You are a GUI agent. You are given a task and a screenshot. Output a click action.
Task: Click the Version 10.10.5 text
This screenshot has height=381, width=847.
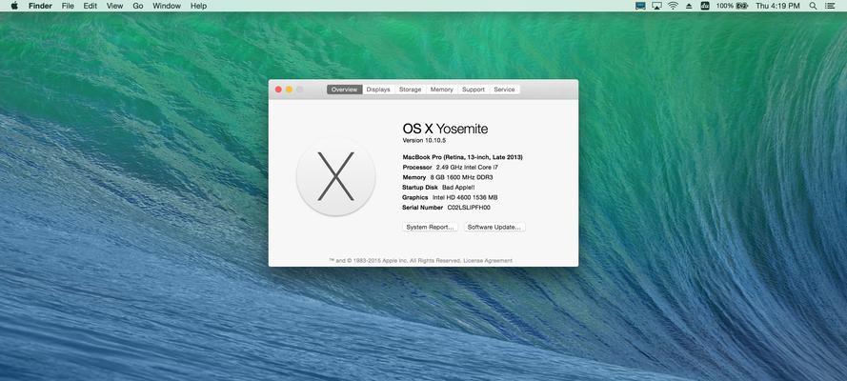click(424, 140)
